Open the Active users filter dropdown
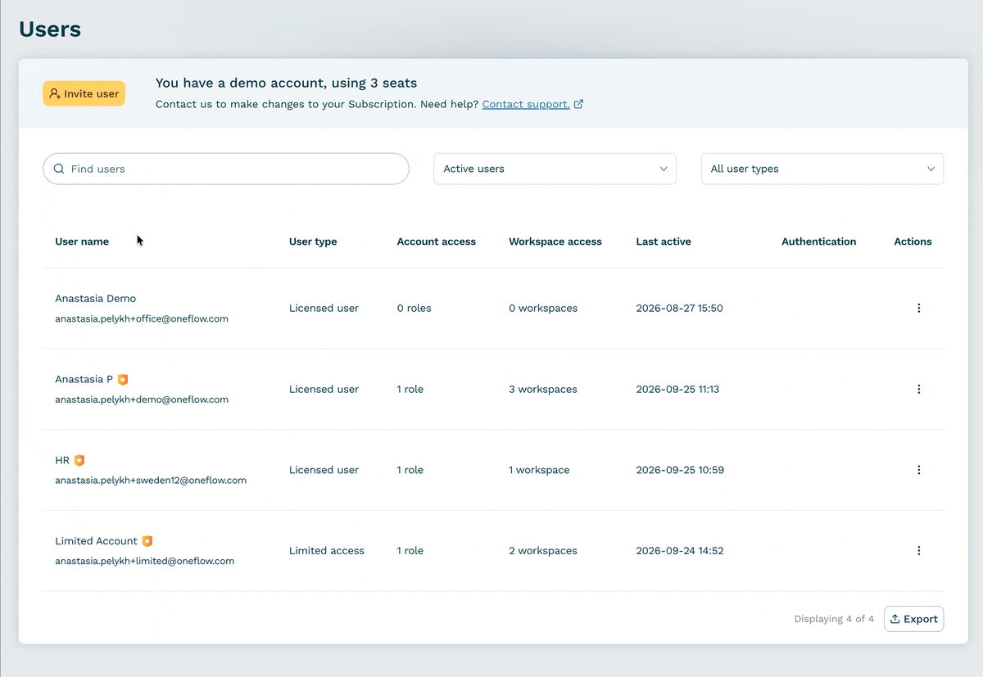The height and width of the screenshot is (677, 983). 555,169
